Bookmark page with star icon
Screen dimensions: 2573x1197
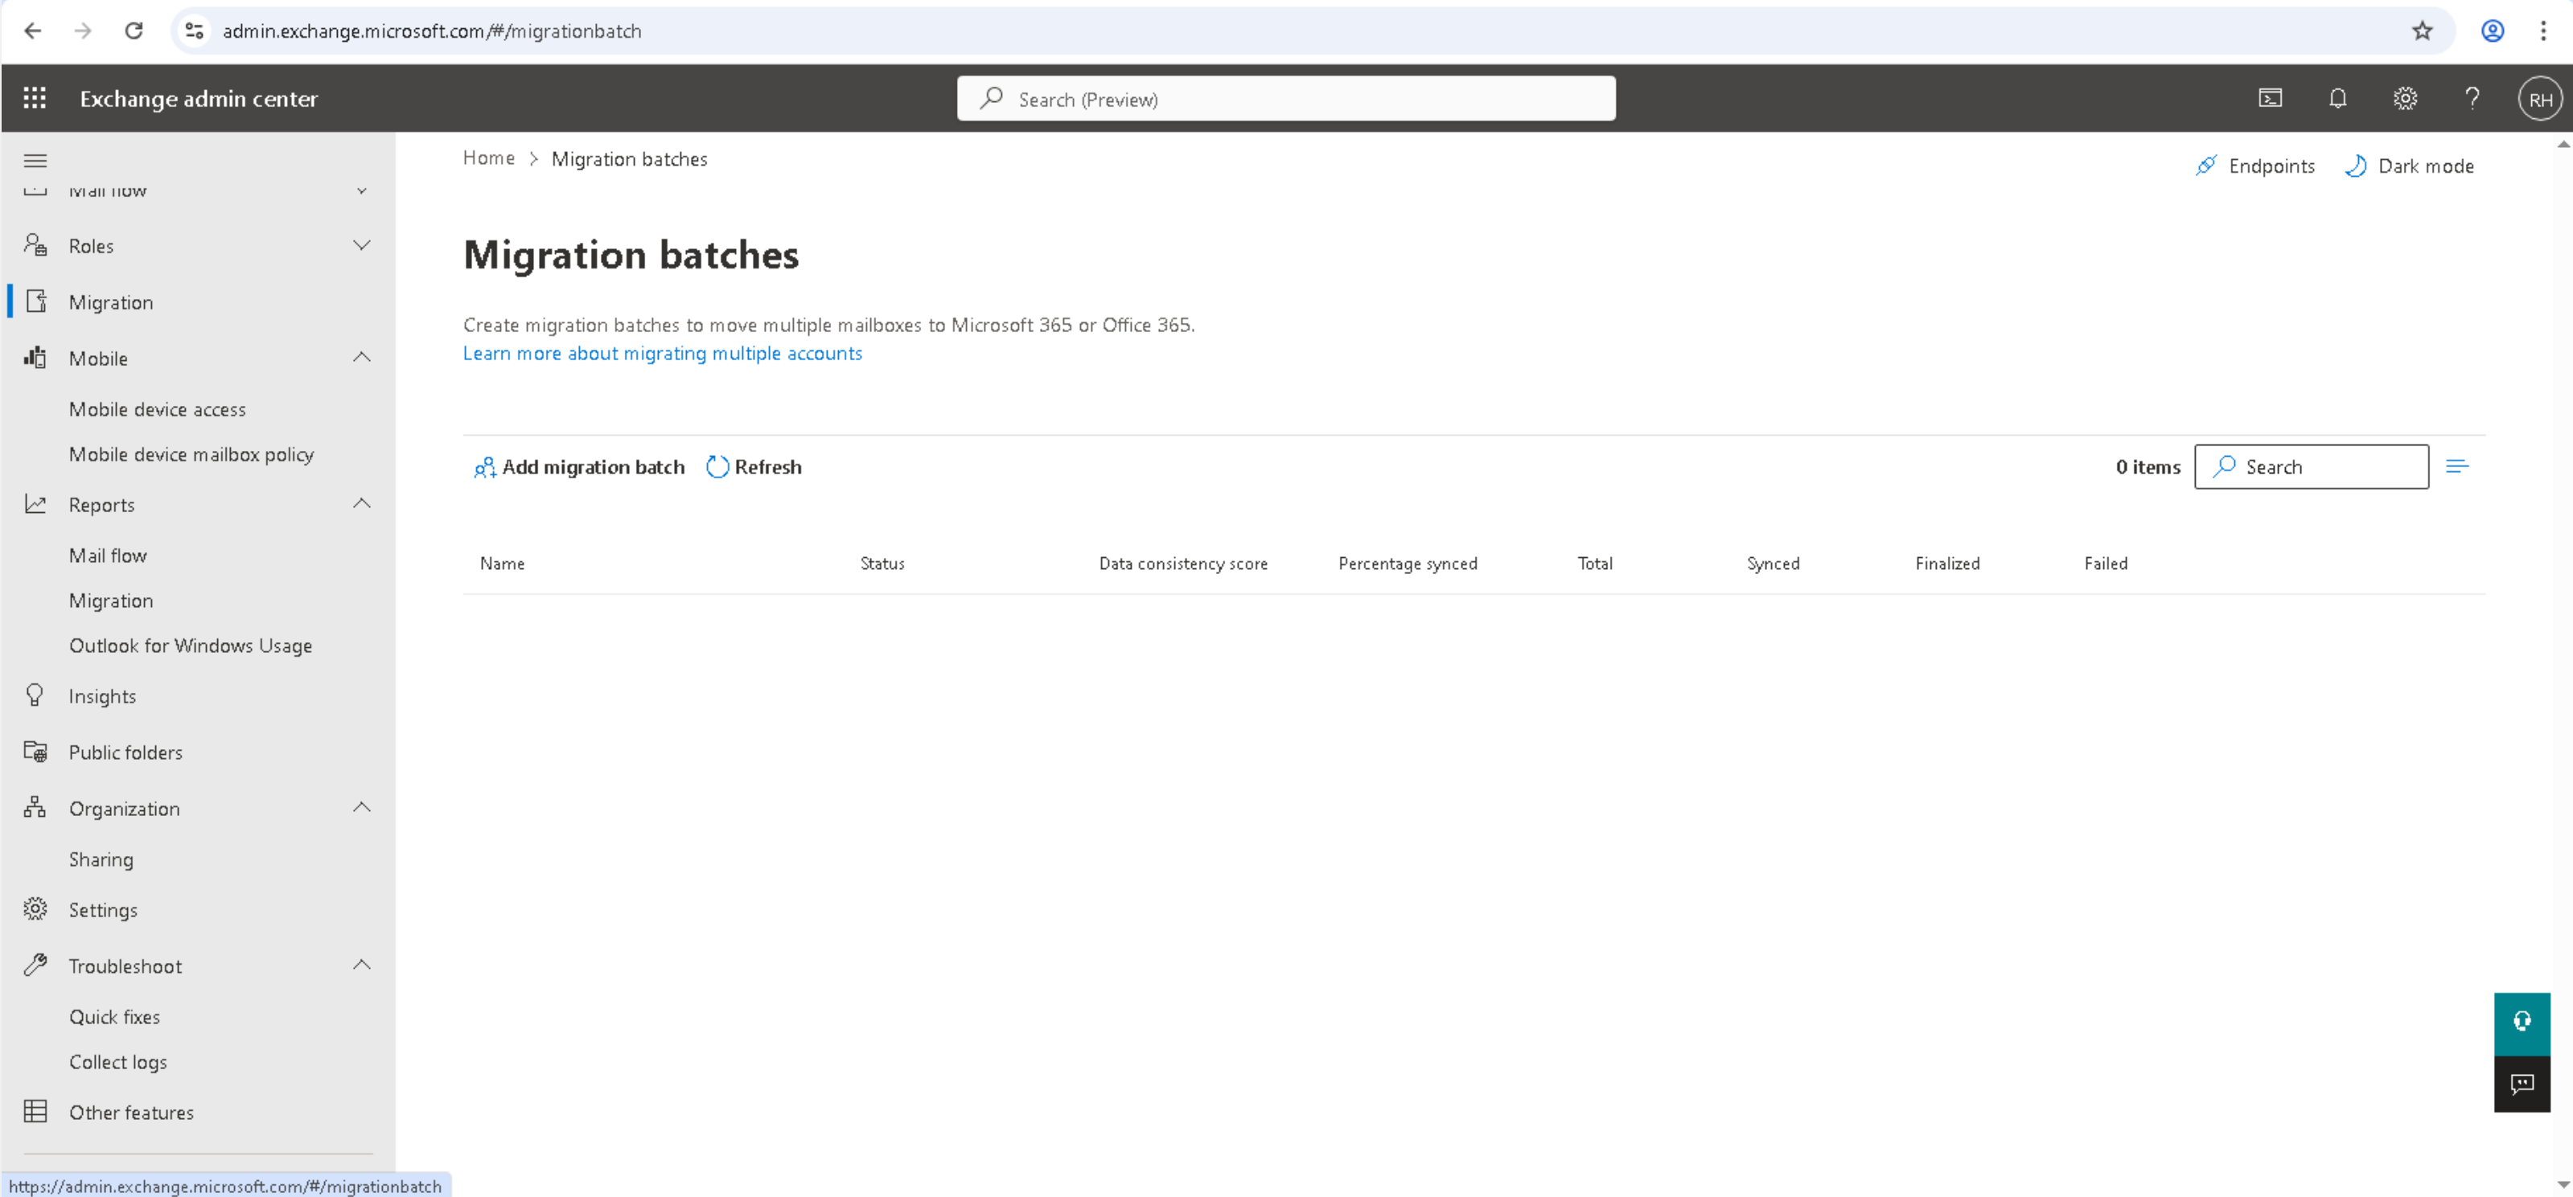pos(2422,31)
